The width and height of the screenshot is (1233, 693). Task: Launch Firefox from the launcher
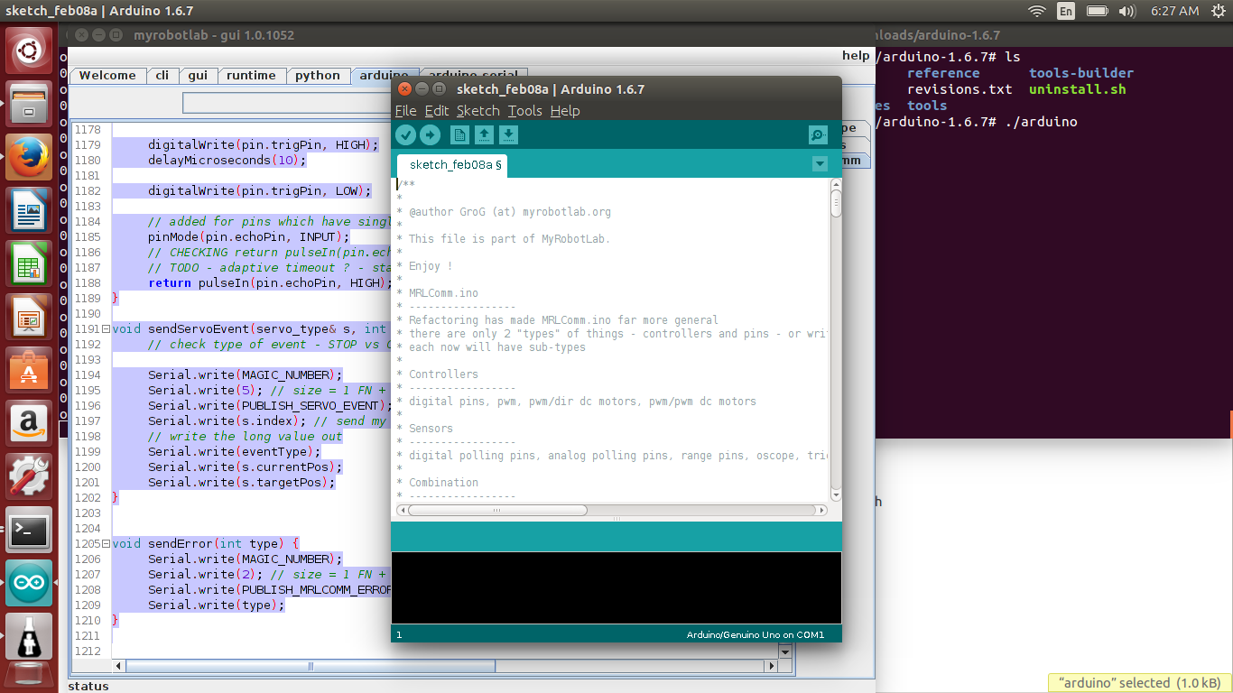pyautogui.click(x=29, y=157)
